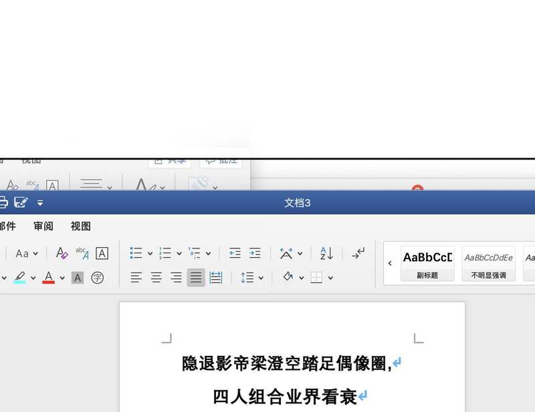Decrease the paragraph indent

click(x=235, y=253)
